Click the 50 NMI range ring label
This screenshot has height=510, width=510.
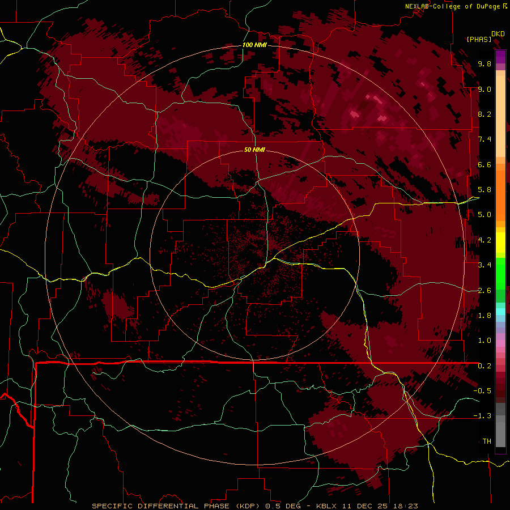[254, 150]
